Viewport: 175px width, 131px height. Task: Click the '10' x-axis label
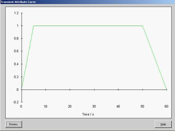point(45,106)
